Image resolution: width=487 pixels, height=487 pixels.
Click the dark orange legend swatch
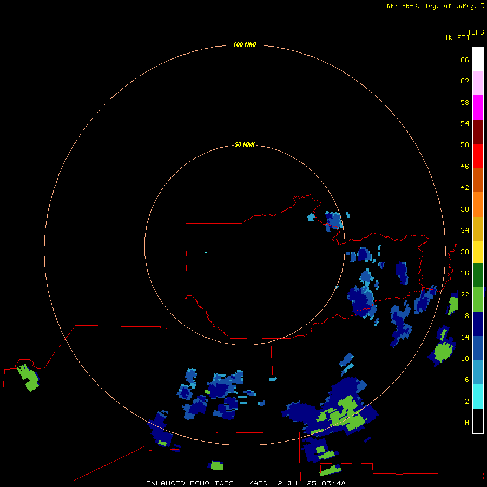tap(478, 180)
